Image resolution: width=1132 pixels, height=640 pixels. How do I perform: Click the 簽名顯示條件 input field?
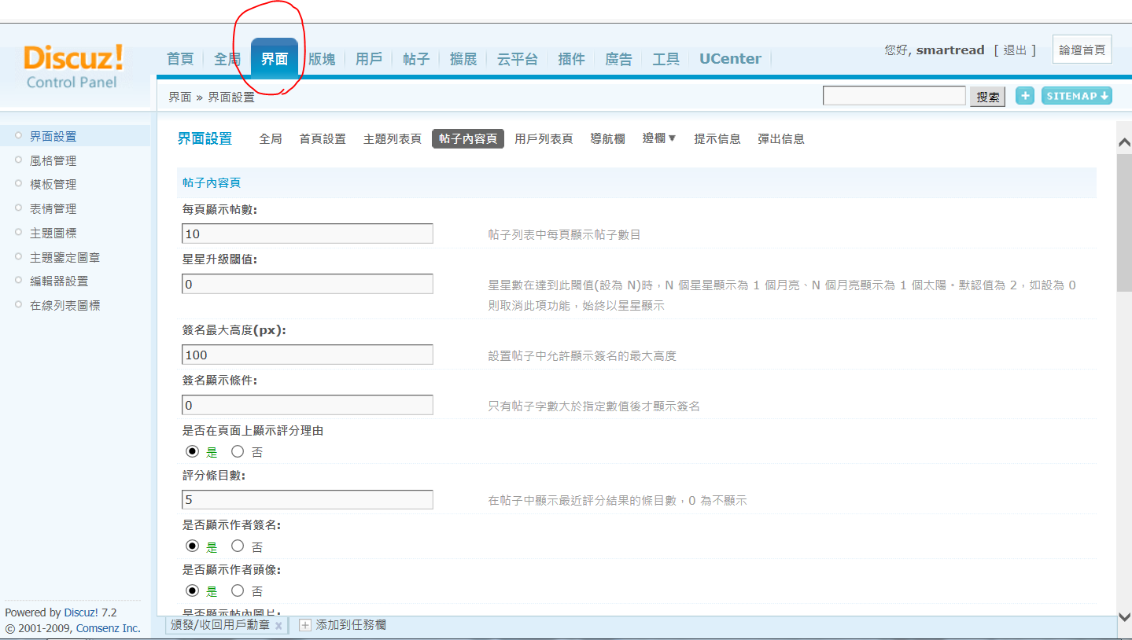308,405
